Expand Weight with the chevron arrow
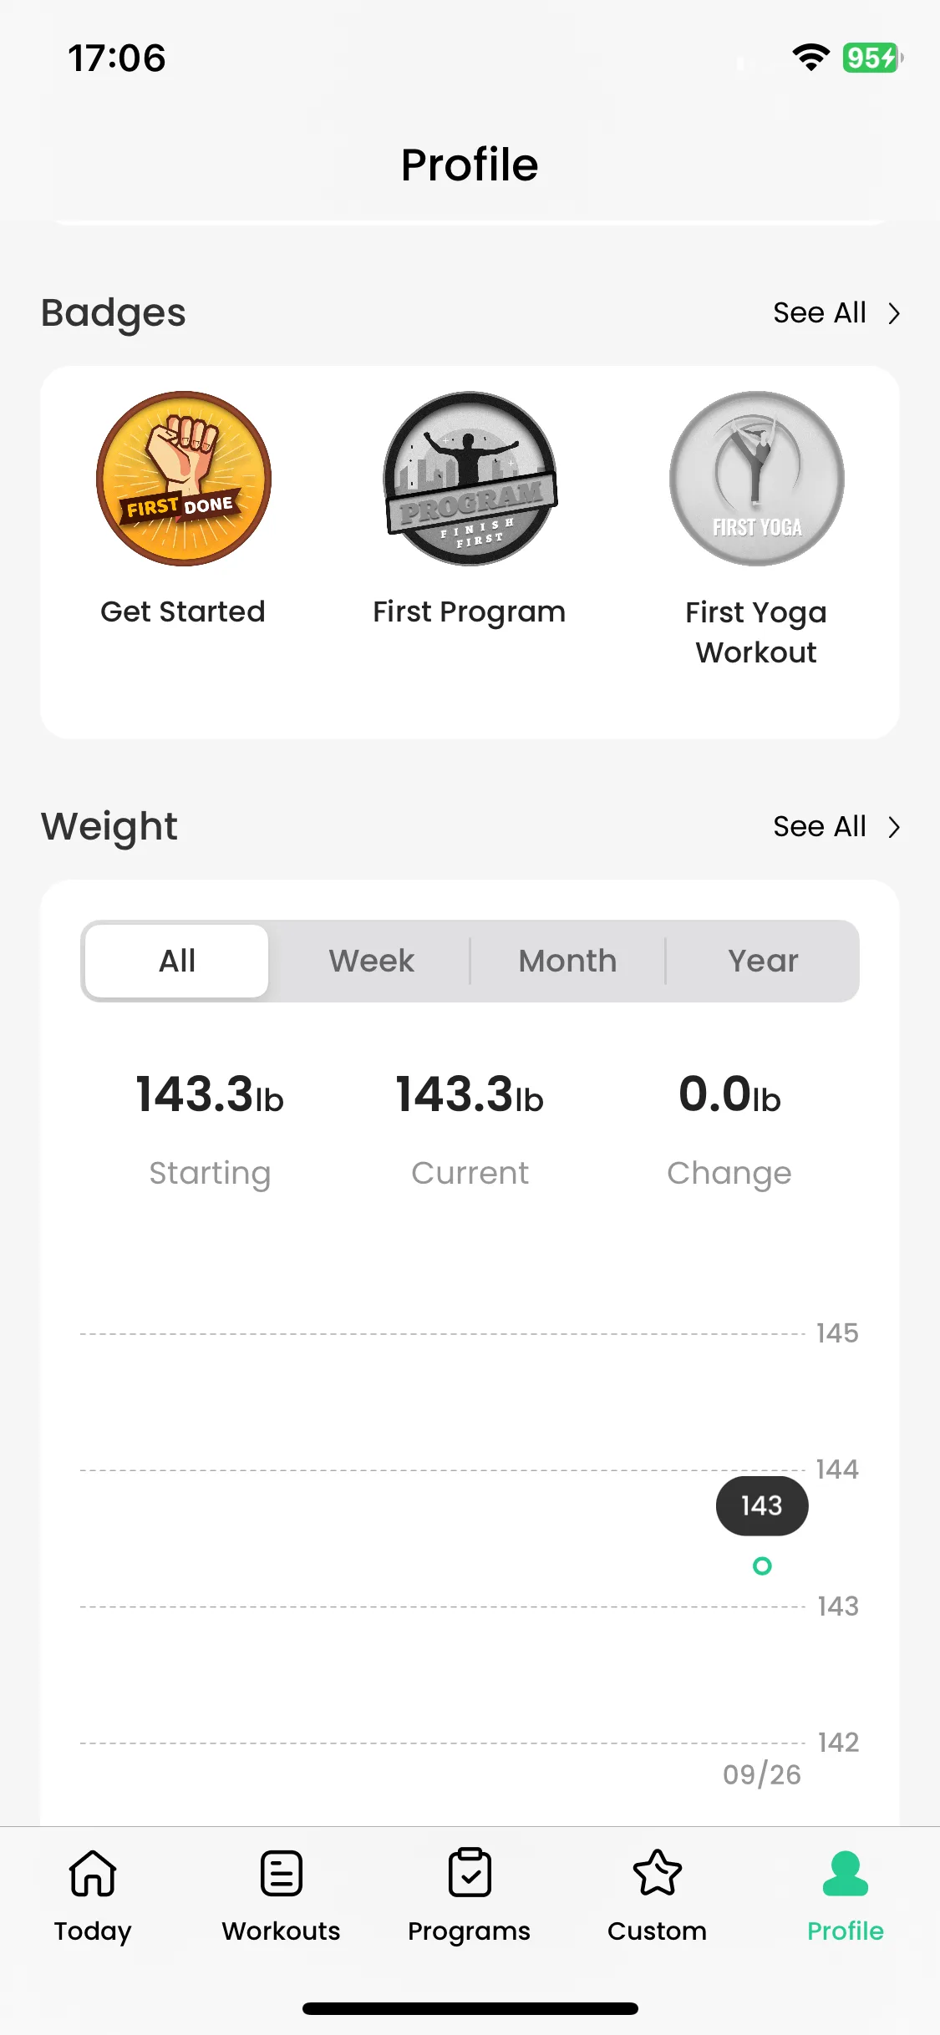Image resolution: width=940 pixels, height=2035 pixels. [x=894, y=827]
